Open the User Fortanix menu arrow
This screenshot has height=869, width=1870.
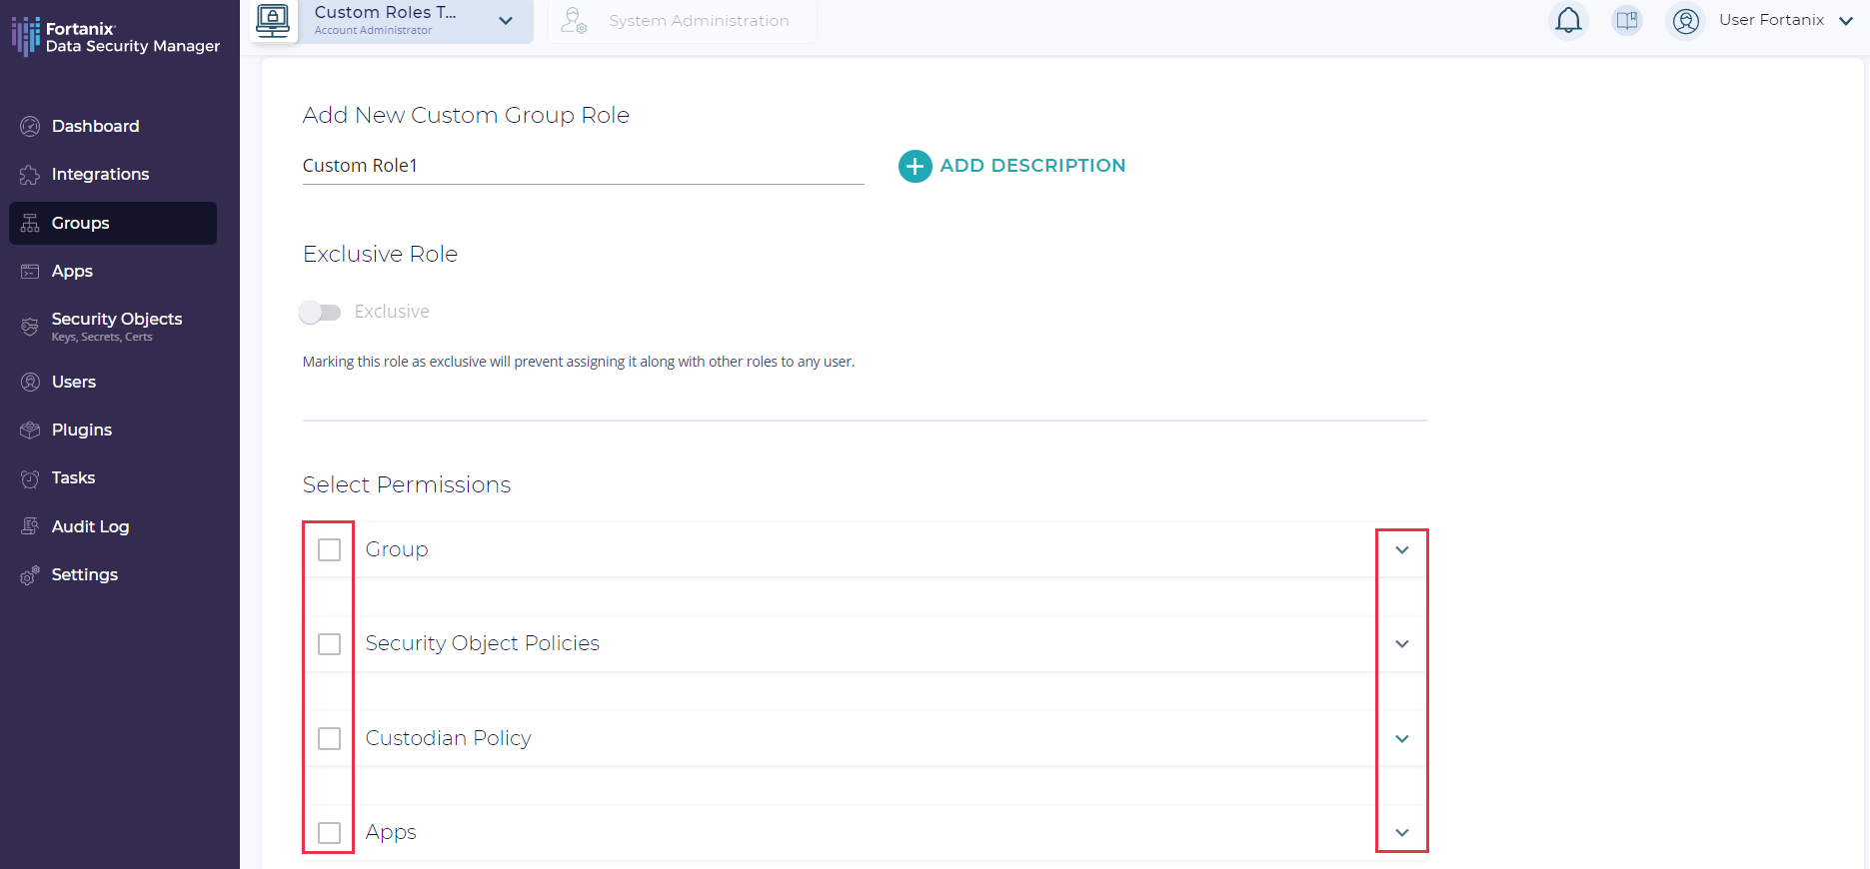pyautogui.click(x=1845, y=21)
